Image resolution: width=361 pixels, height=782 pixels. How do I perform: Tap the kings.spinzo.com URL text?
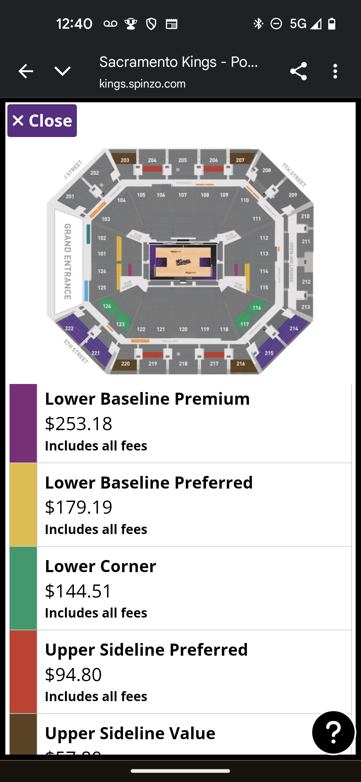(142, 84)
